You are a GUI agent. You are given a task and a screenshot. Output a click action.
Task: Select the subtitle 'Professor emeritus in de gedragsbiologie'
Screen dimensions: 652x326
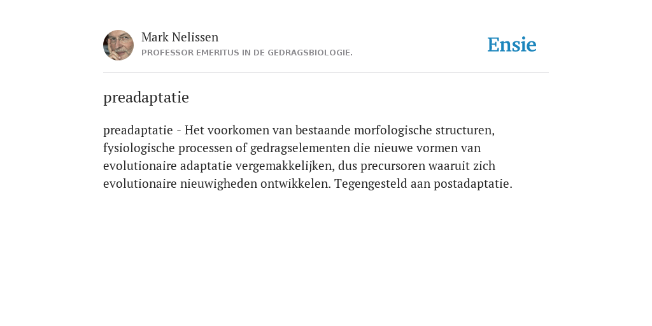247,53
